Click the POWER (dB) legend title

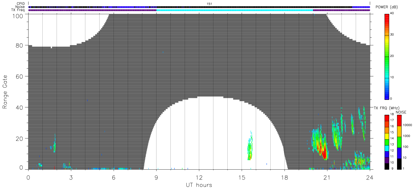click(x=387, y=7)
